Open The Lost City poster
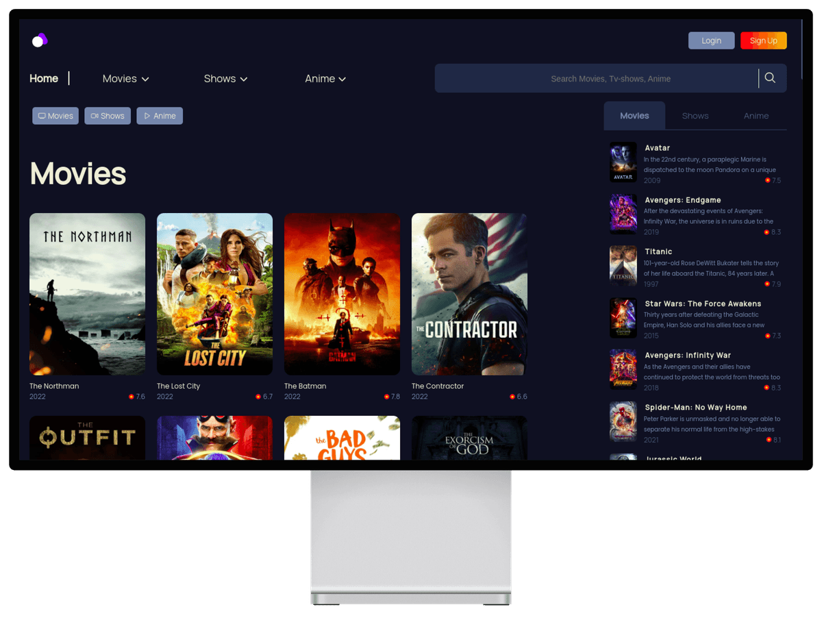This screenshot has width=822, height=620. 214,294
